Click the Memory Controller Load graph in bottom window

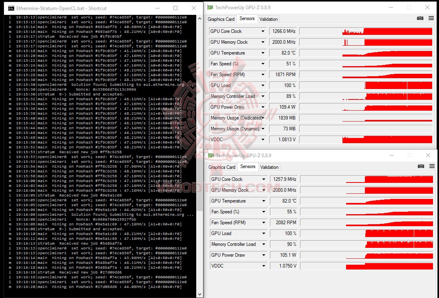(367, 244)
